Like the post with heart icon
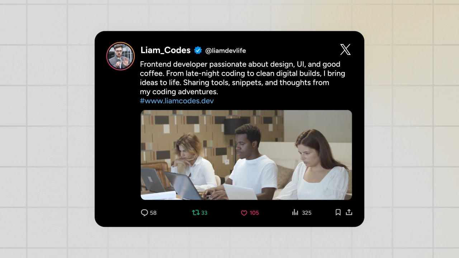 click(x=244, y=213)
